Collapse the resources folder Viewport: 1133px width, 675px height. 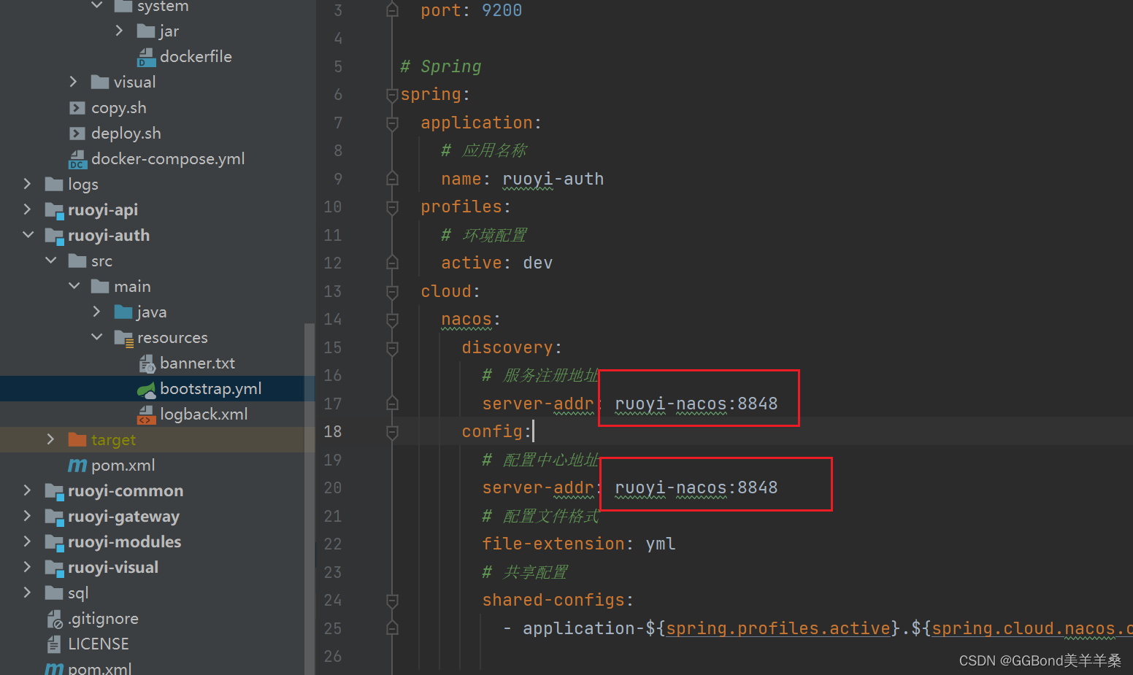(x=96, y=337)
